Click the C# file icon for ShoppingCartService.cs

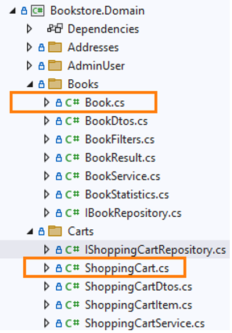tap(72, 323)
